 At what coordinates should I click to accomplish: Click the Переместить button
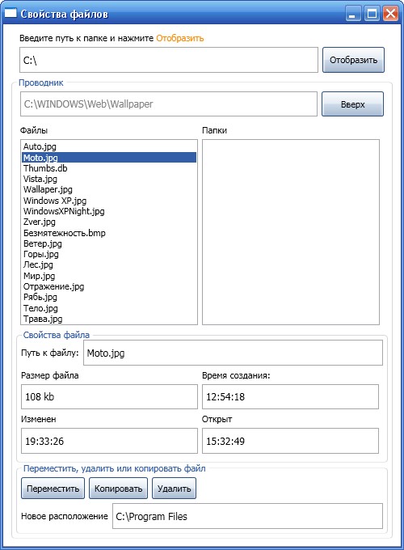(x=53, y=489)
